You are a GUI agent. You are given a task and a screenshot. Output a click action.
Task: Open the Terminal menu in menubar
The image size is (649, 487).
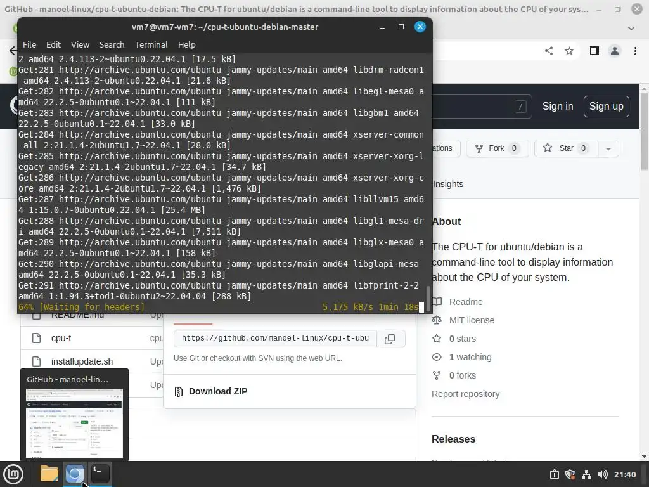pos(151,45)
